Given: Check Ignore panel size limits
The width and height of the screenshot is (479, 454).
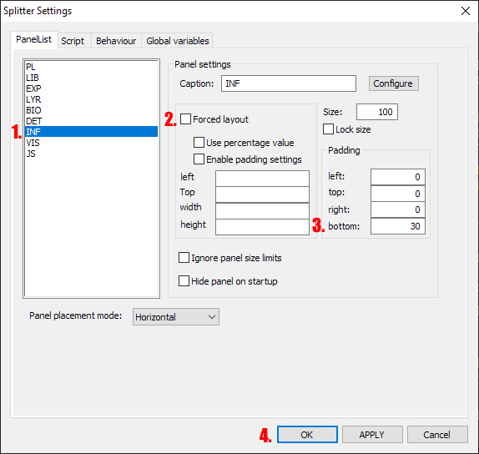Looking at the screenshot, I should (x=184, y=258).
